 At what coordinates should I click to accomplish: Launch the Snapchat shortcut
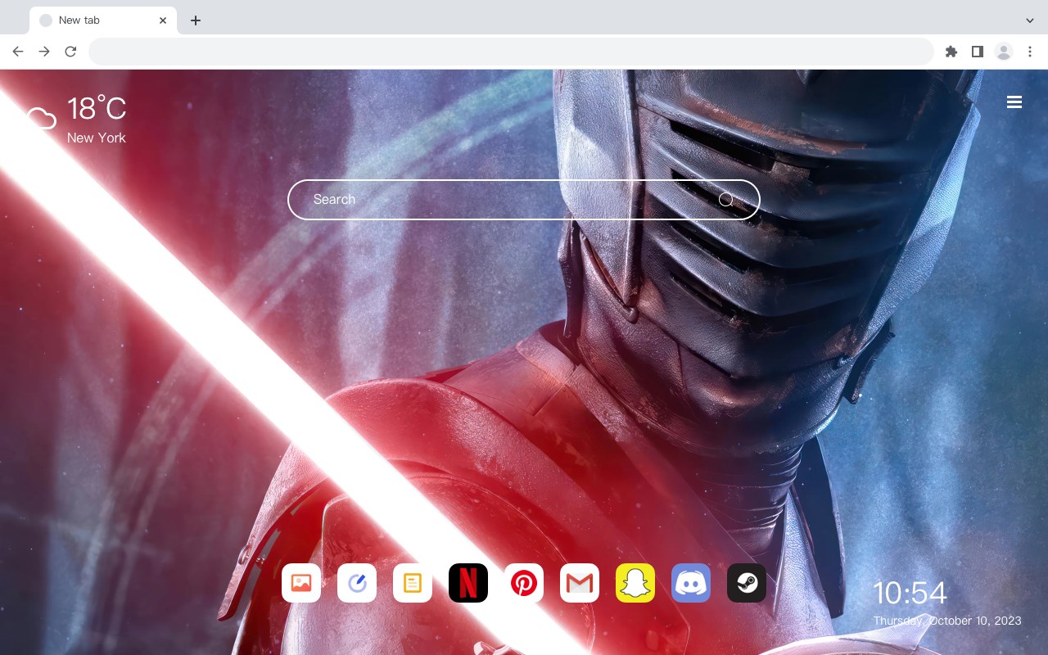point(635,583)
